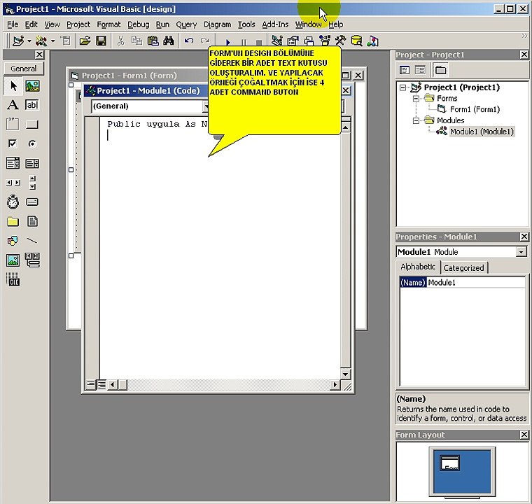The width and height of the screenshot is (532, 504).
Task: Select the OLE container tool
Action: coord(13,280)
